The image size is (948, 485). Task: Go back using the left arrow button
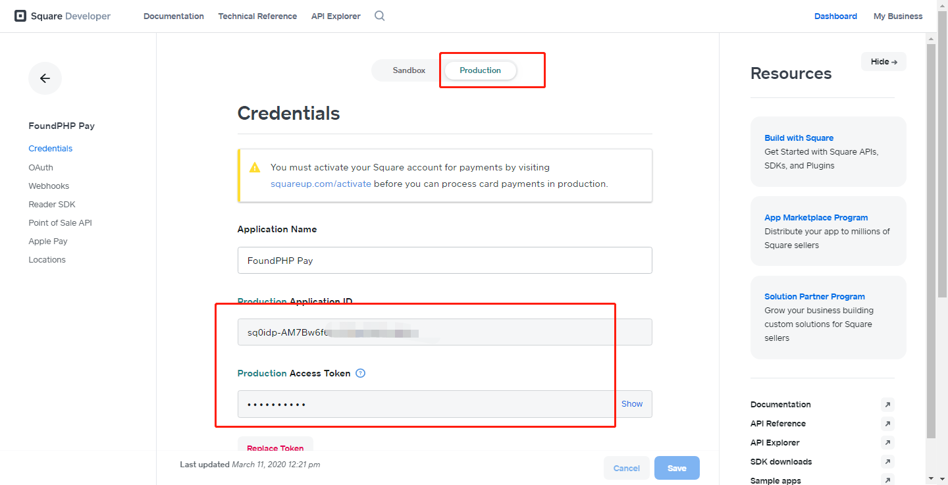pyautogui.click(x=45, y=78)
